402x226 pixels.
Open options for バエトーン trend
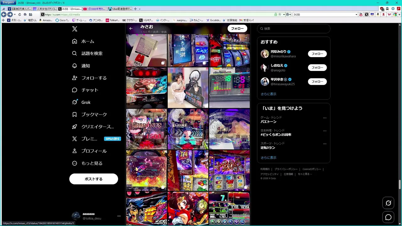[325, 118]
